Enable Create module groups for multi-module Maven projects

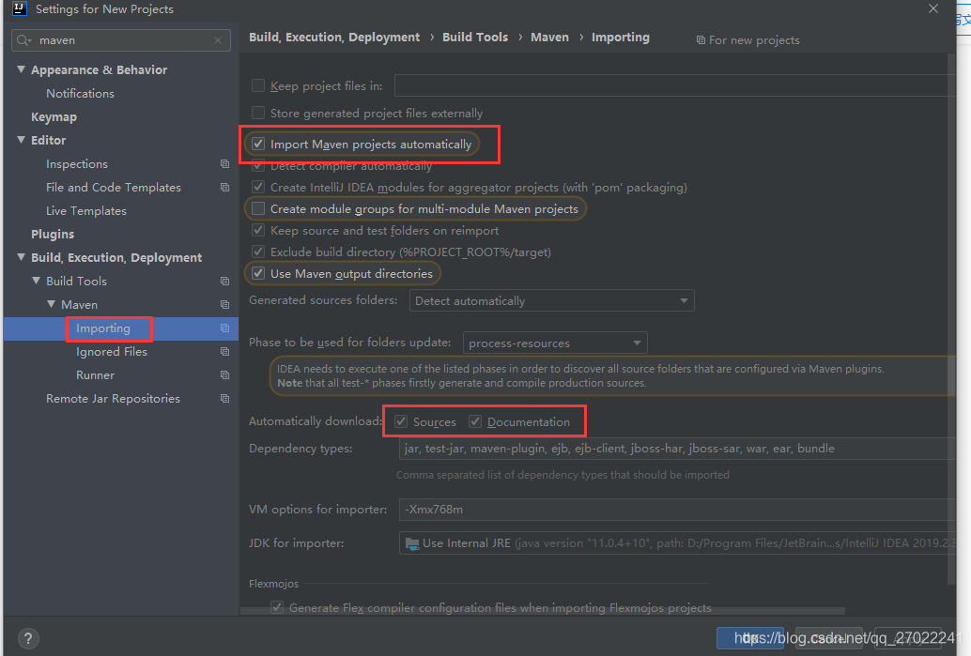pos(258,209)
